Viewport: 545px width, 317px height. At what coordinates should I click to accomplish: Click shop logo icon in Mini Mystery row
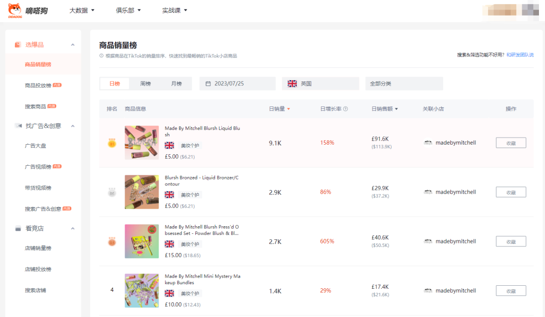click(x=428, y=291)
